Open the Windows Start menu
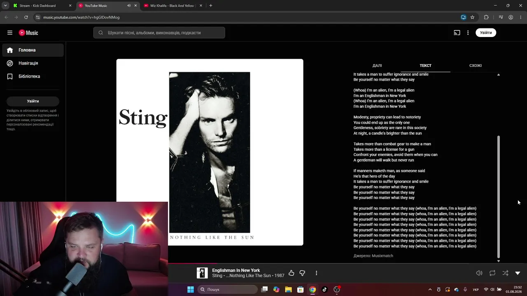Viewport: 527px width, 296px height. (191, 289)
